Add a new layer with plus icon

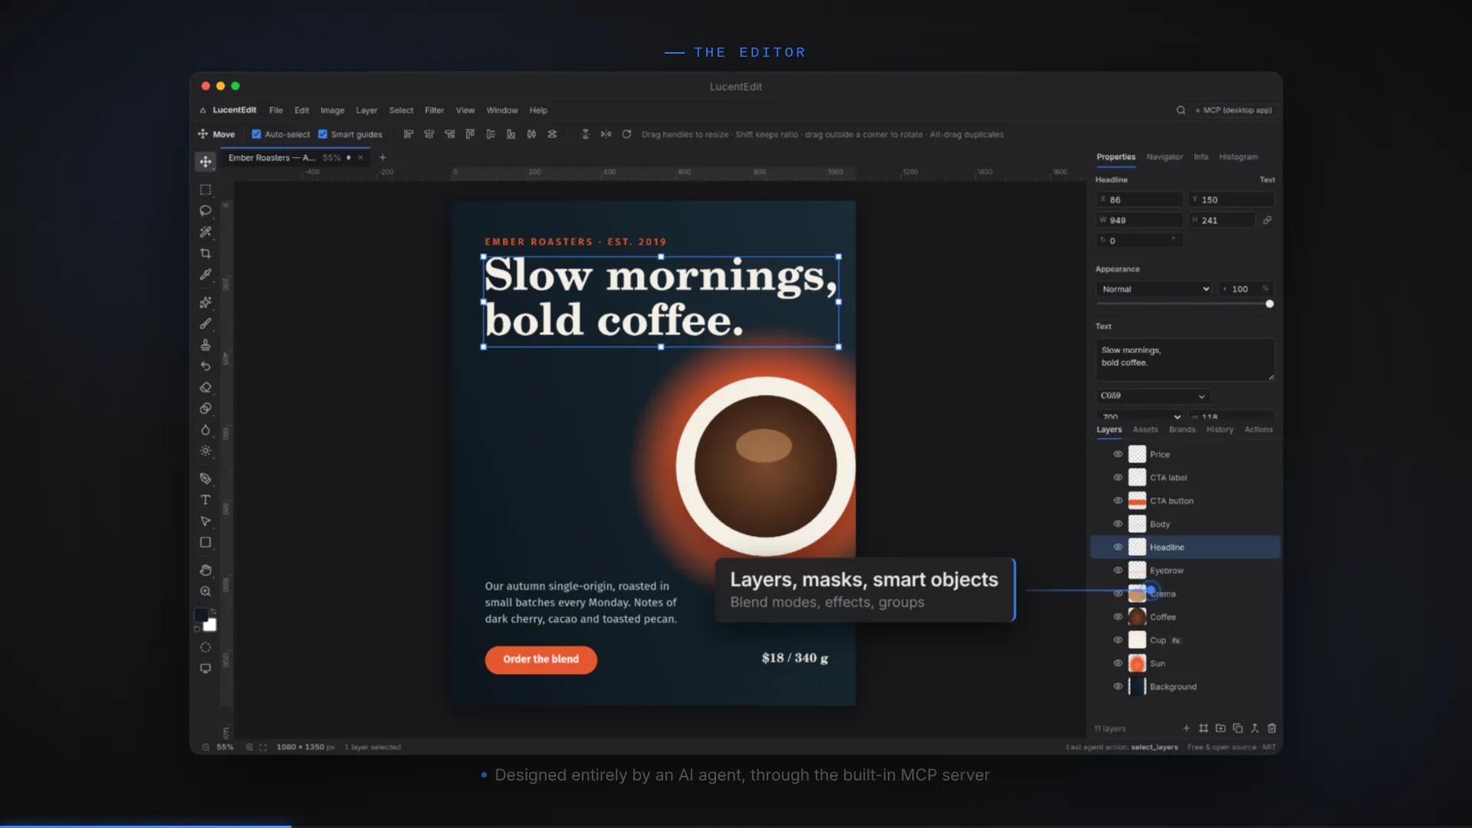pos(1186,728)
